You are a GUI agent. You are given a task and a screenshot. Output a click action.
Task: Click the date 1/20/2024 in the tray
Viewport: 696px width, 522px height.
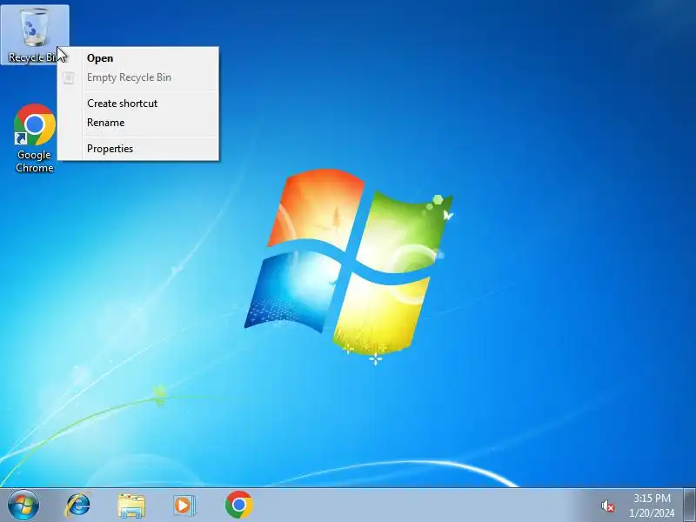[652, 513]
